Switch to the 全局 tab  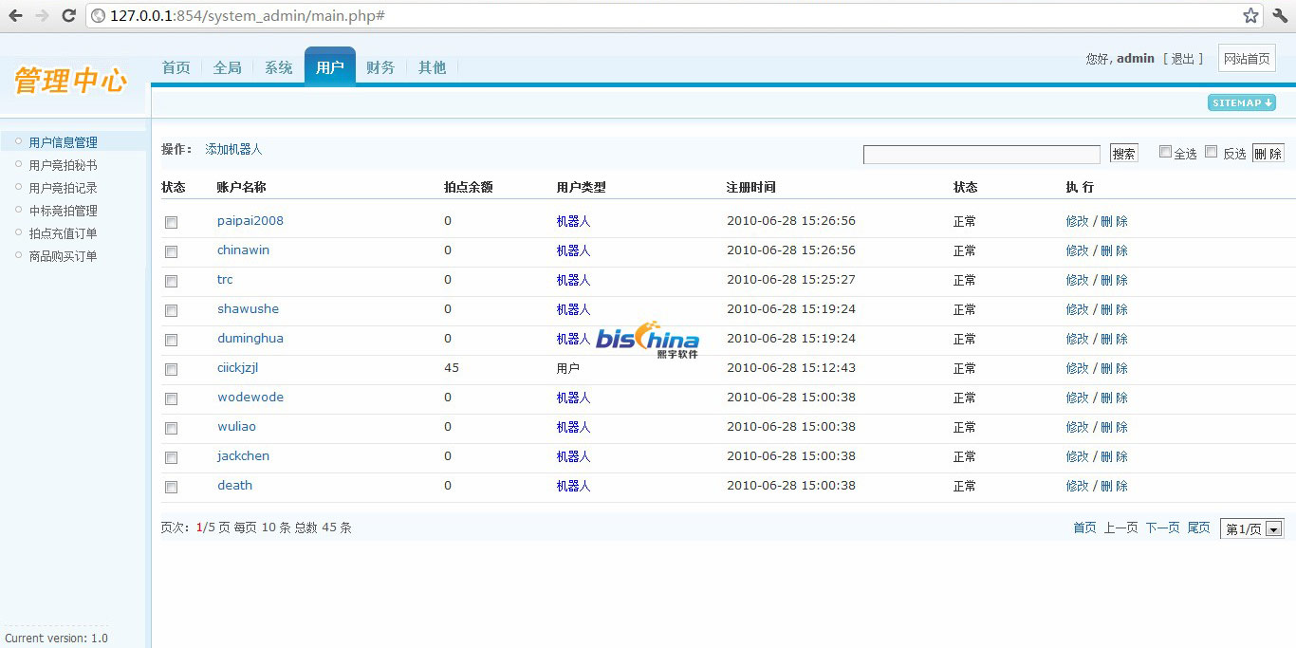click(x=228, y=67)
